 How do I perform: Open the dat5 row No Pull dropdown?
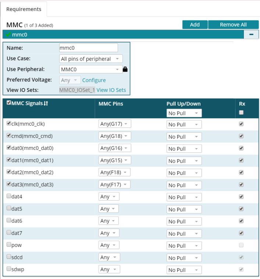click(x=184, y=210)
